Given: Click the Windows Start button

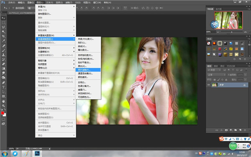Looking at the screenshot, I should [x=5, y=154].
